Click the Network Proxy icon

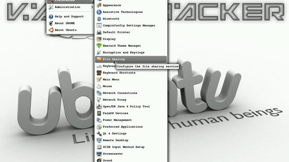pos(99,100)
